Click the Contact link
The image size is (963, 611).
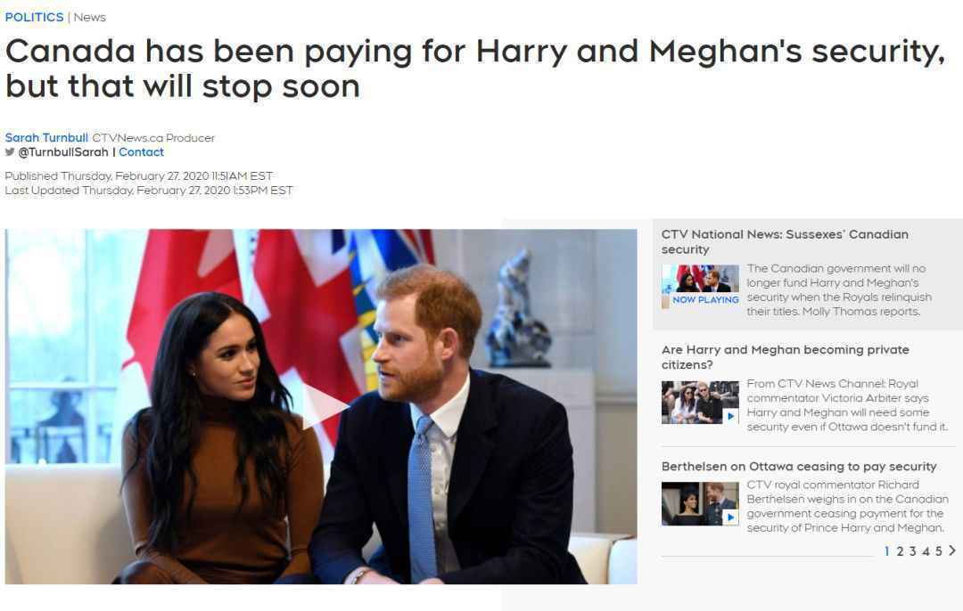pos(141,152)
